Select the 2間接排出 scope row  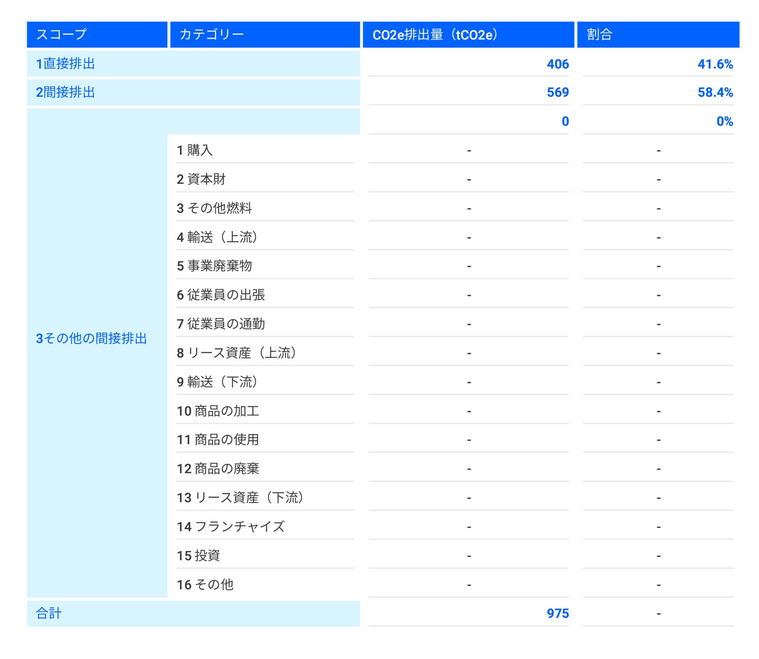66,92
